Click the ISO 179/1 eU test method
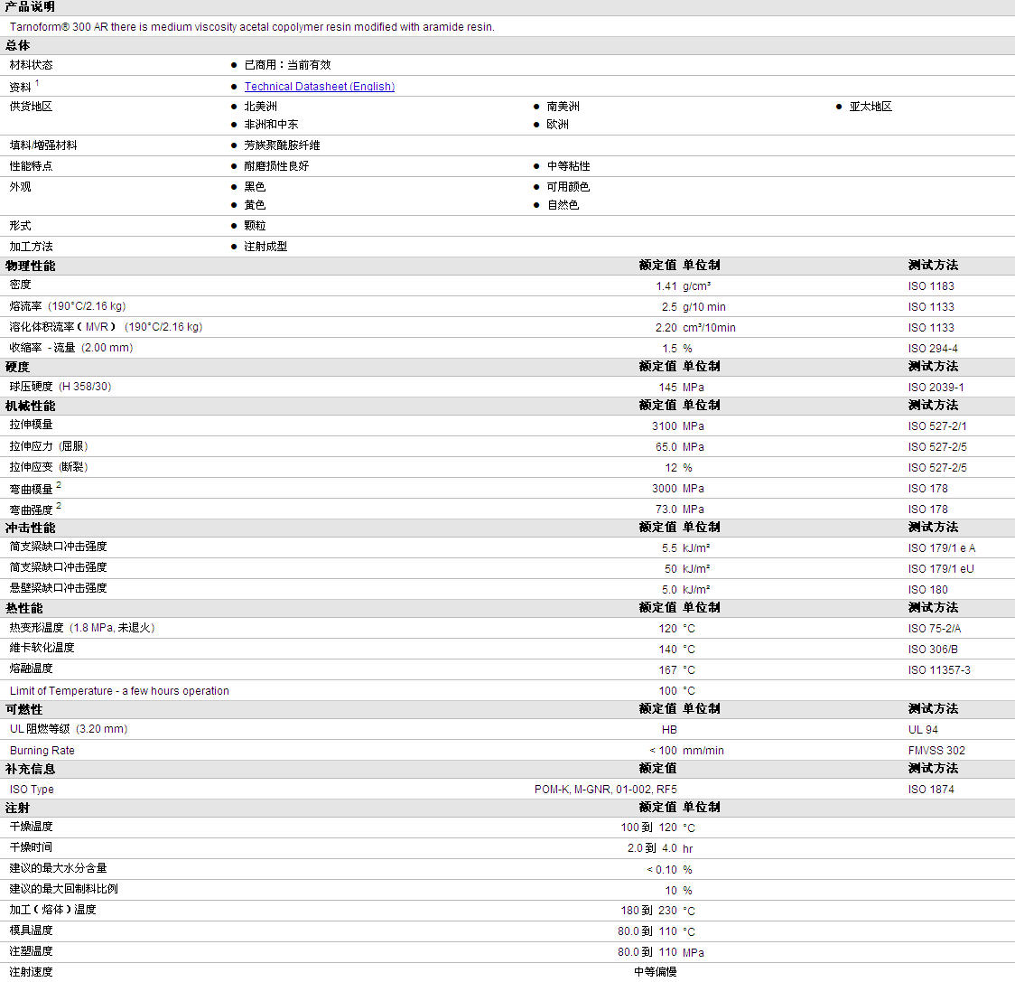 point(941,569)
